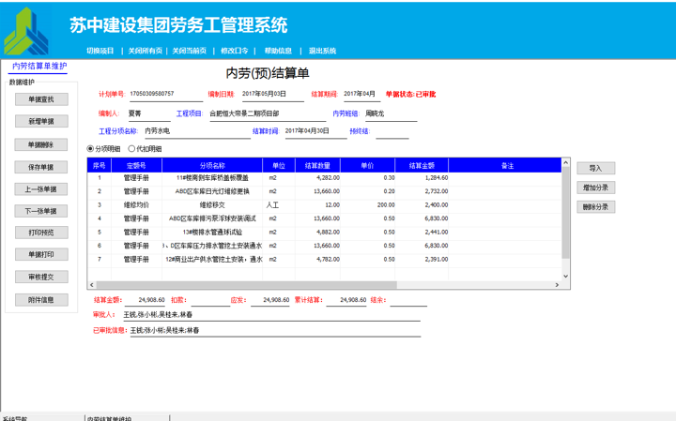Open 切换项目 in the top menu

tap(100, 51)
